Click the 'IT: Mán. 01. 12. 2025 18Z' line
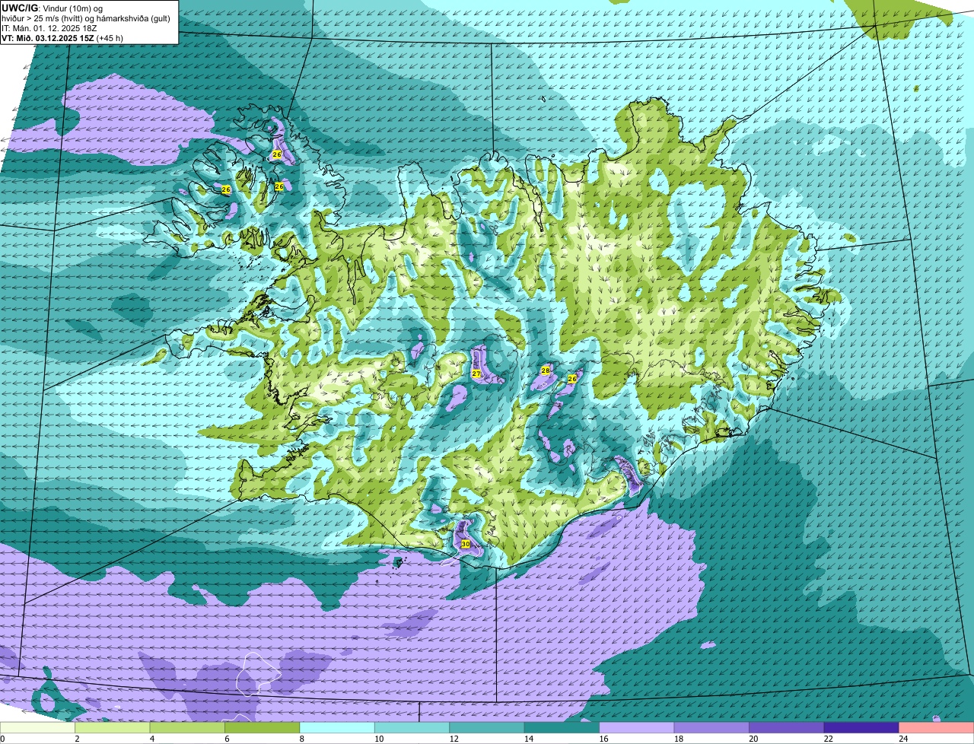 (x=51, y=27)
